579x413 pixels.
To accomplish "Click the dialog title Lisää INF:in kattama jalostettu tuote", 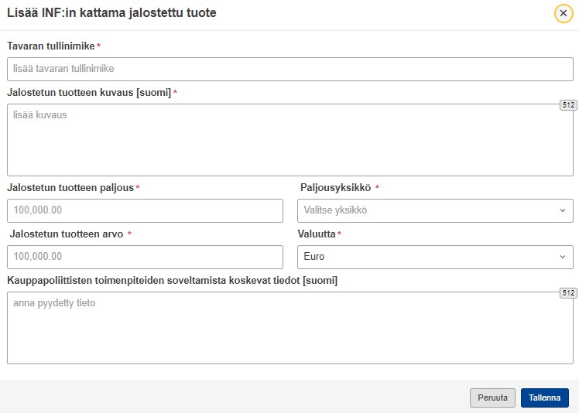I will (x=111, y=13).
